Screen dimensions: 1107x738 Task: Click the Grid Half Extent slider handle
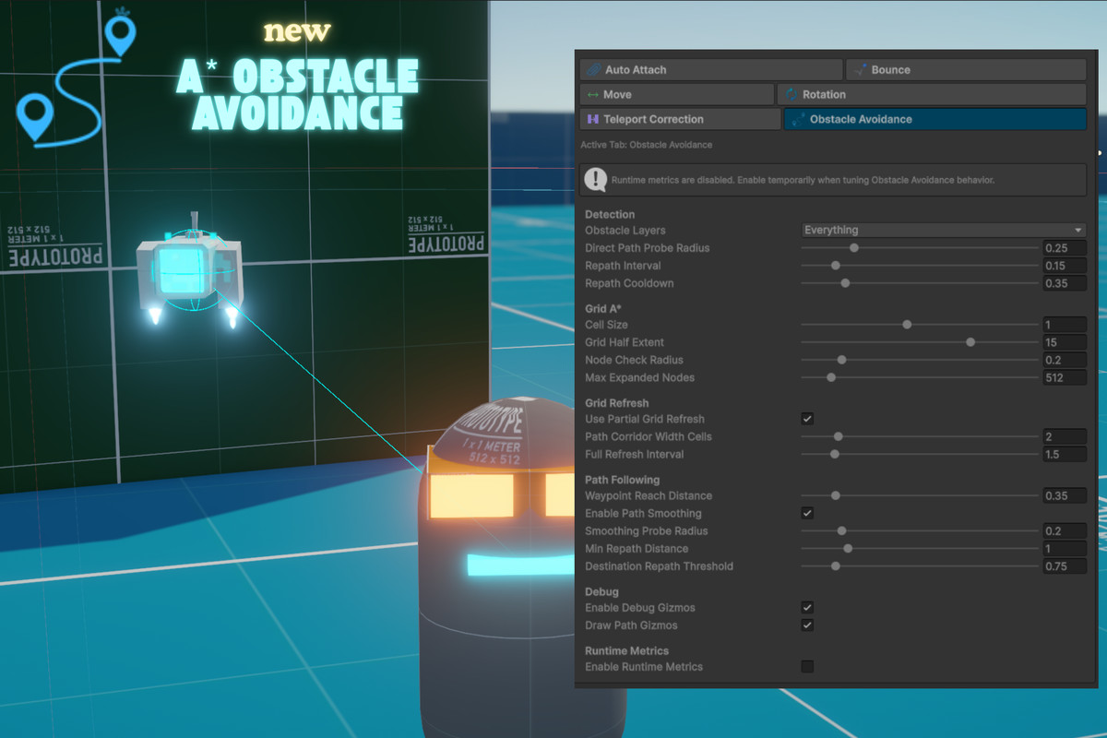[x=970, y=342]
